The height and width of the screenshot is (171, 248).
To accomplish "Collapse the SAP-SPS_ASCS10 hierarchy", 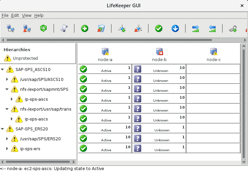I will [x=2, y=69].
